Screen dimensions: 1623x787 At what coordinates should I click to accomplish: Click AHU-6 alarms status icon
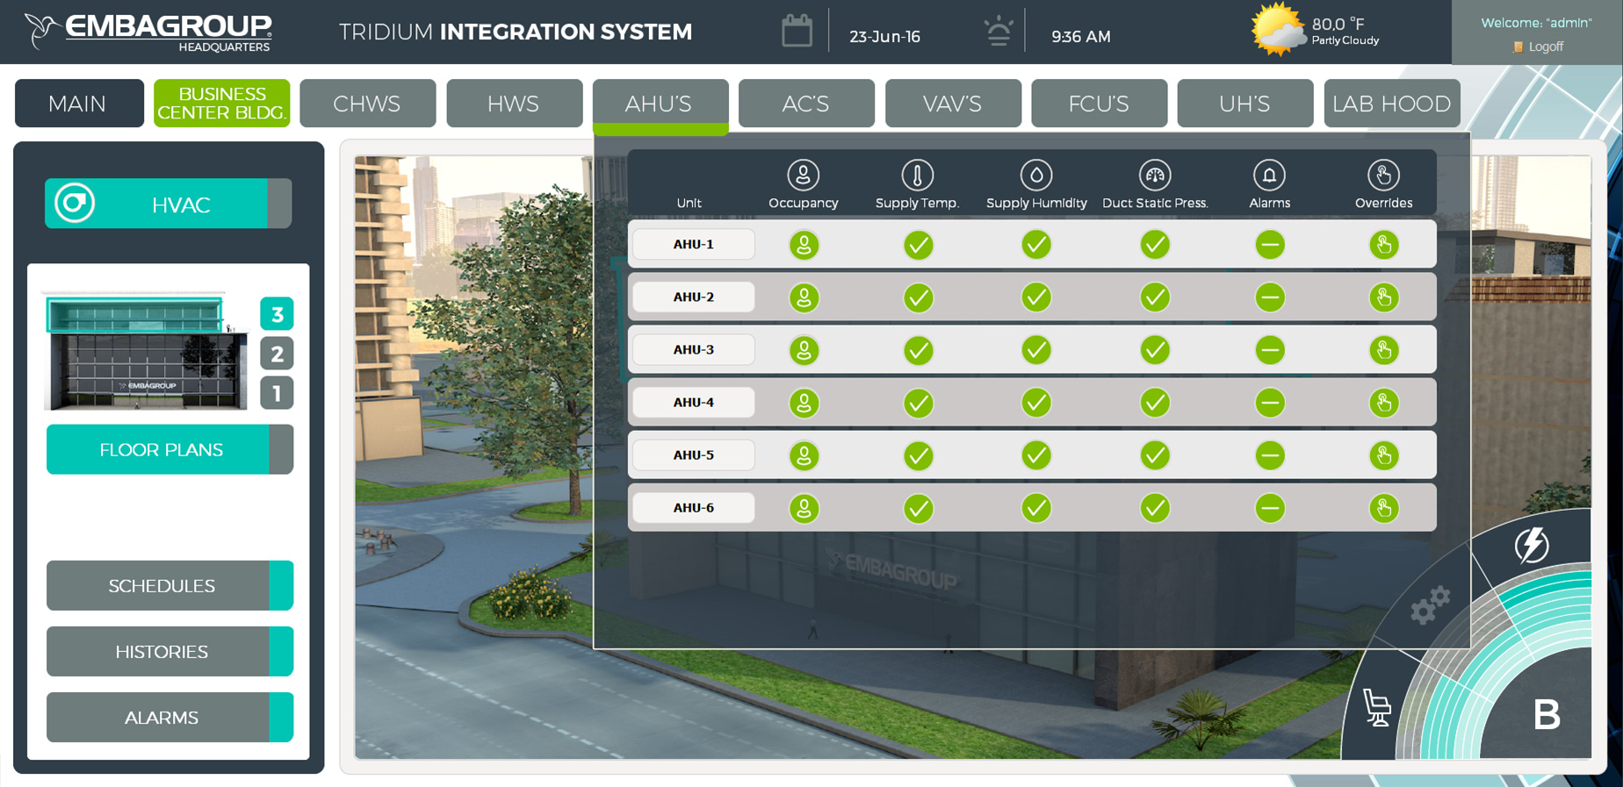(x=1270, y=508)
